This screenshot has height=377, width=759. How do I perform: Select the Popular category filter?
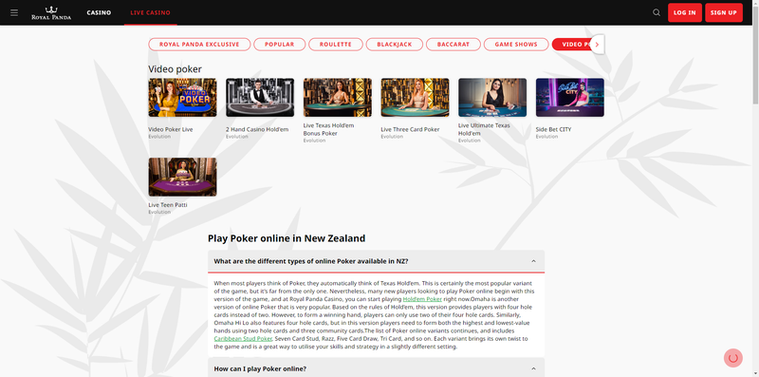point(279,44)
